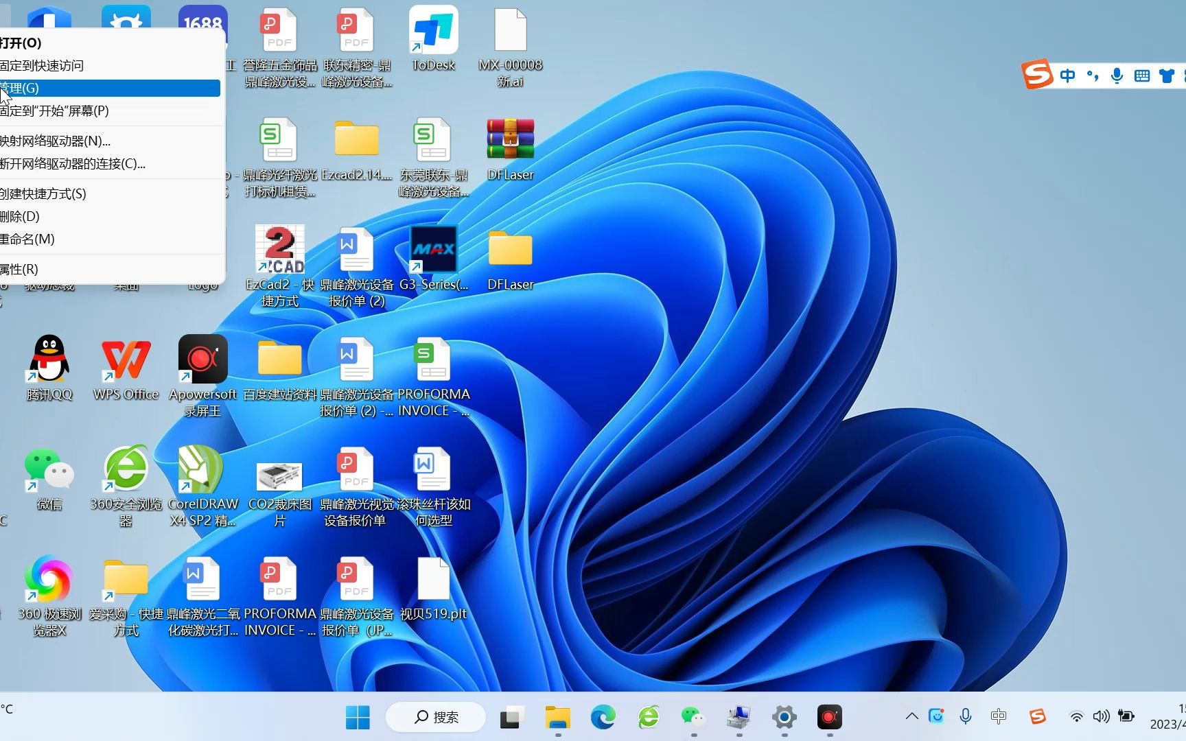The height and width of the screenshot is (741, 1186).
Task: Open Sogou toolbar soft keyboard
Action: pyautogui.click(x=1142, y=75)
